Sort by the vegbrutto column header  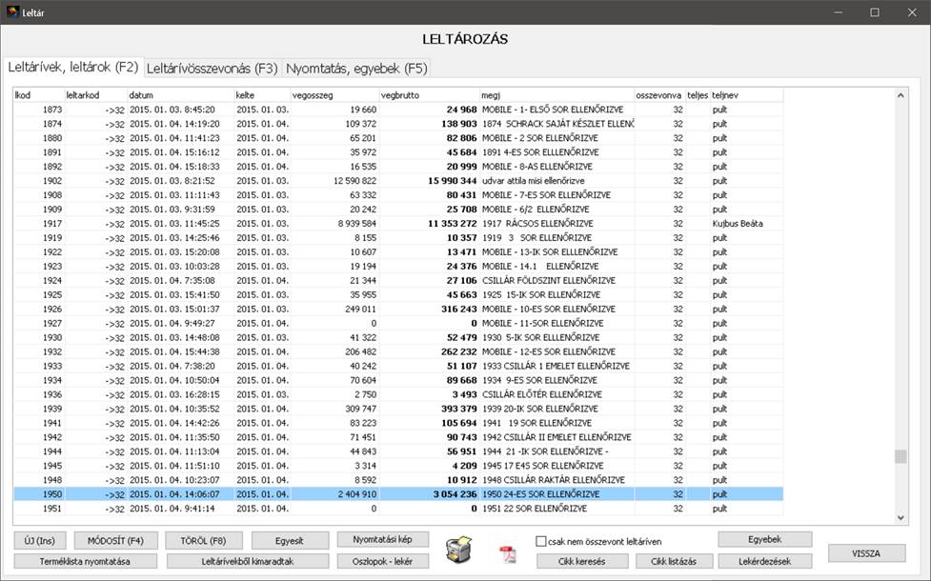coord(429,95)
